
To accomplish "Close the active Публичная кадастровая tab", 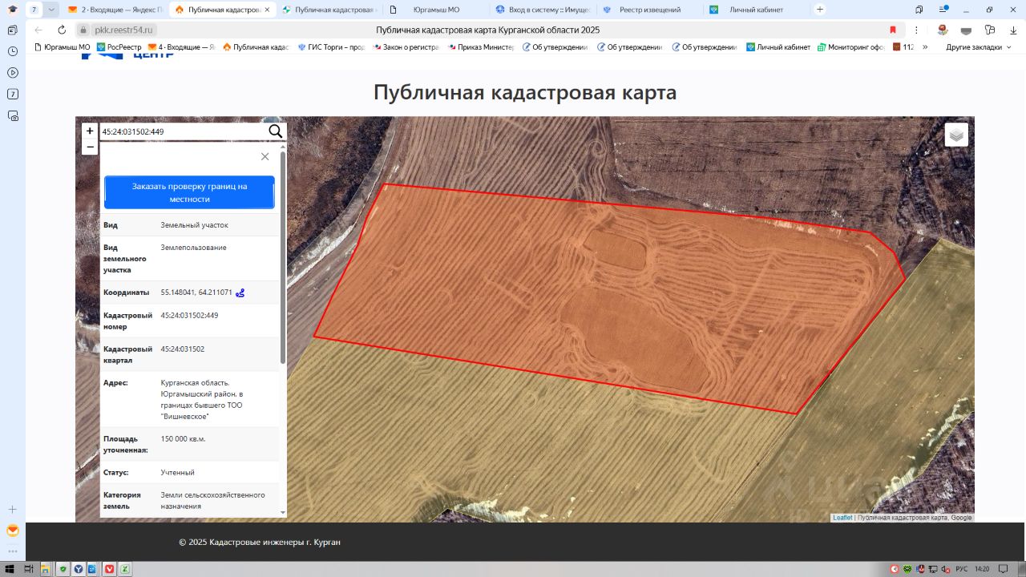I will coord(267,10).
